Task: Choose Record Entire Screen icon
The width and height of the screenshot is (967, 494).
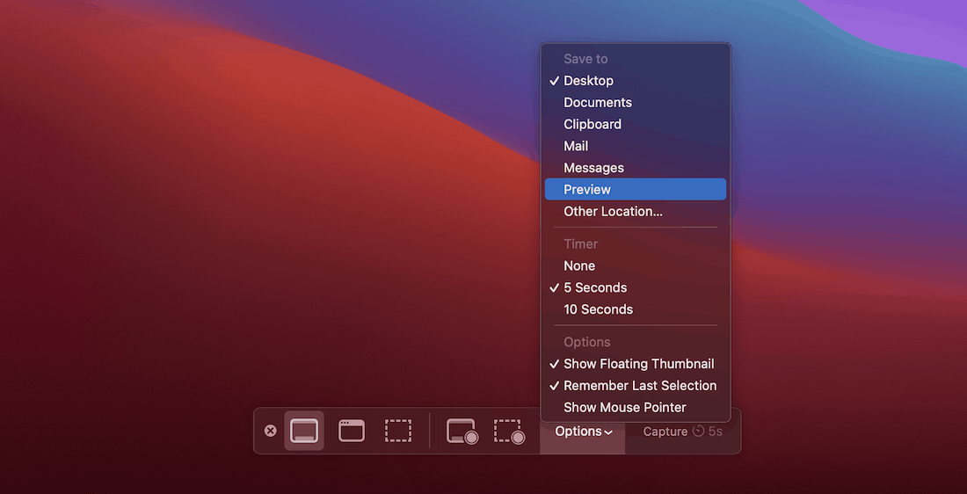Action: point(462,432)
